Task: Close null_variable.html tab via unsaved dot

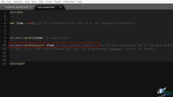Action: click(61, 7)
